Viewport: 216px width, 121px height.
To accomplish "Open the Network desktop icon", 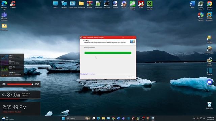I will click(x=64, y=4).
